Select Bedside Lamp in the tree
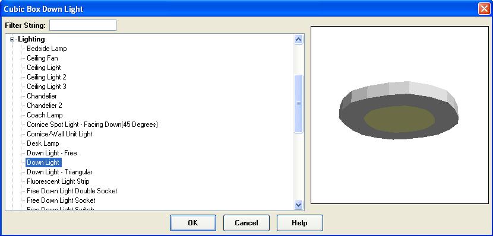Image resolution: width=493 pixels, height=236 pixels. pyautogui.click(x=46, y=49)
